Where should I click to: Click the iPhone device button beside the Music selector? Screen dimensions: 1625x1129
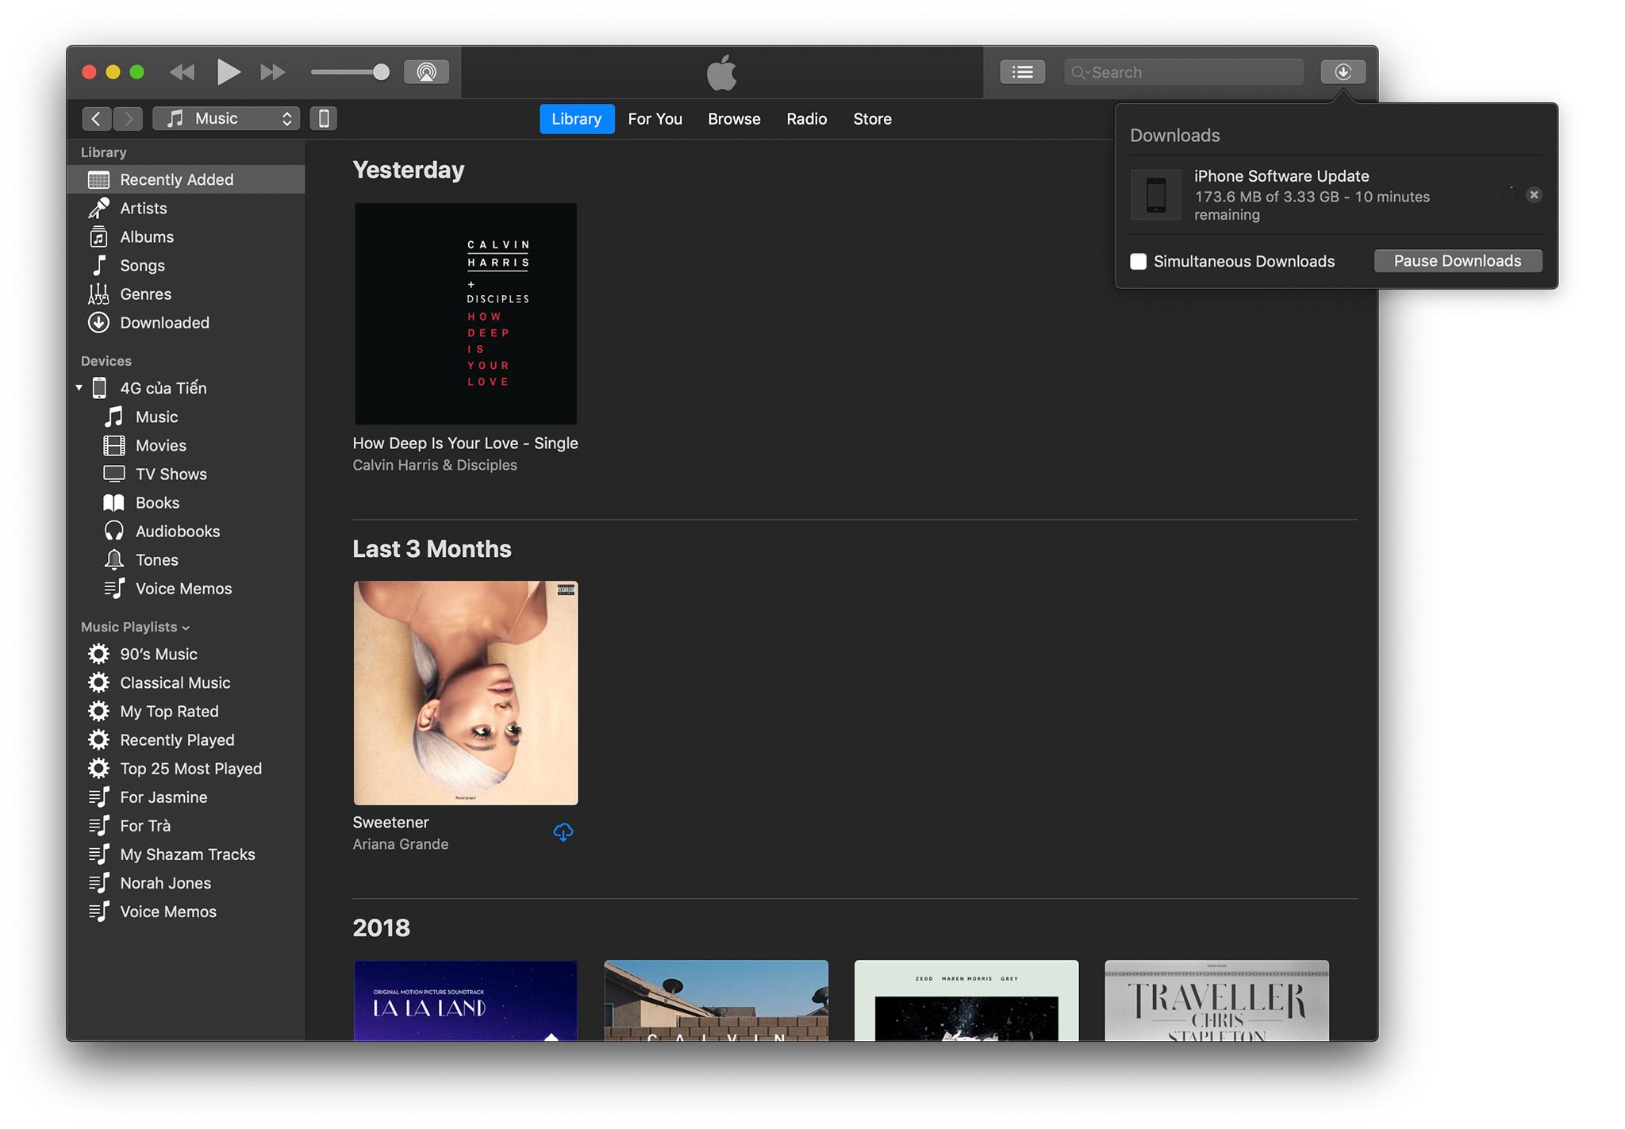pos(324,119)
